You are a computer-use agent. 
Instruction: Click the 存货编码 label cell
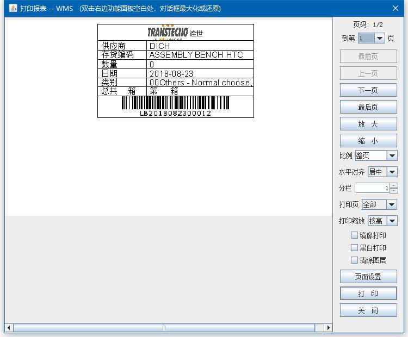point(122,55)
